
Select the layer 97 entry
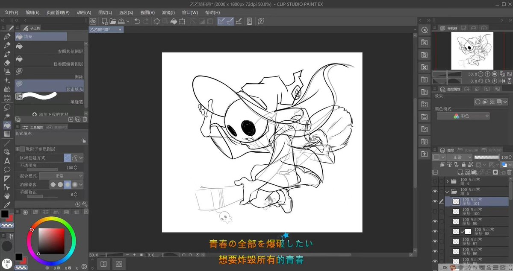pyautogui.click(x=478, y=242)
